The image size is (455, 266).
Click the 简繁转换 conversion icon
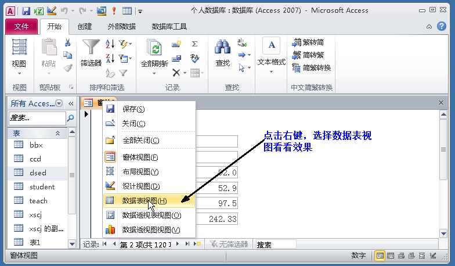tap(312, 68)
